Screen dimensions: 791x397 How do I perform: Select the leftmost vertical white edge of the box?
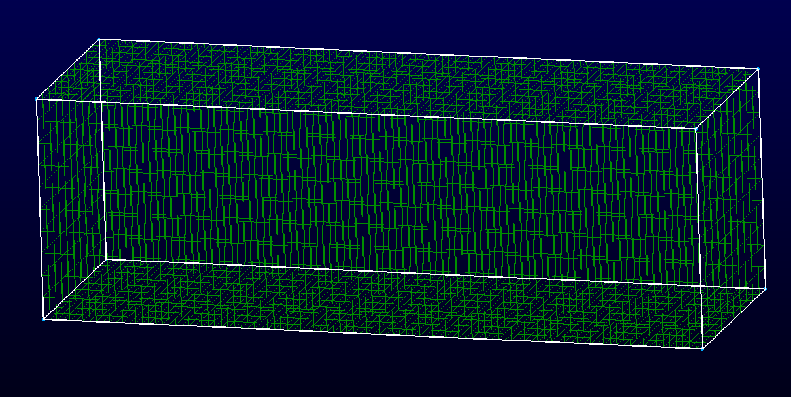tap(40, 209)
